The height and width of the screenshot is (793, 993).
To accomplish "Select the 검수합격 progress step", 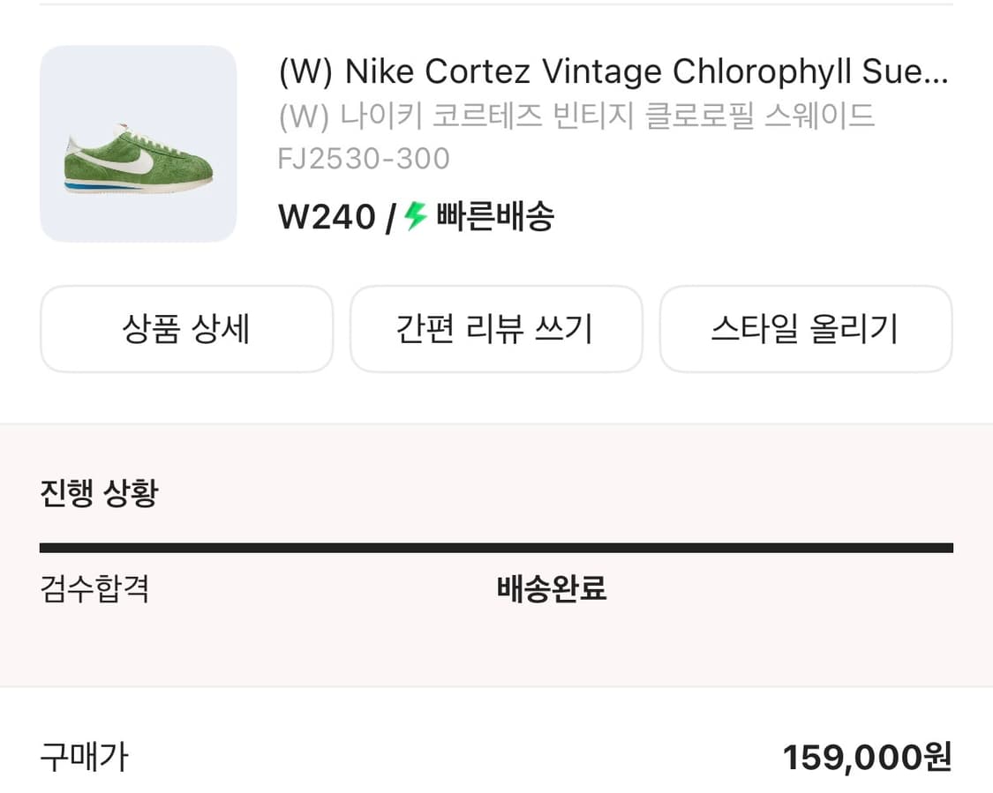I will pyautogui.click(x=94, y=588).
